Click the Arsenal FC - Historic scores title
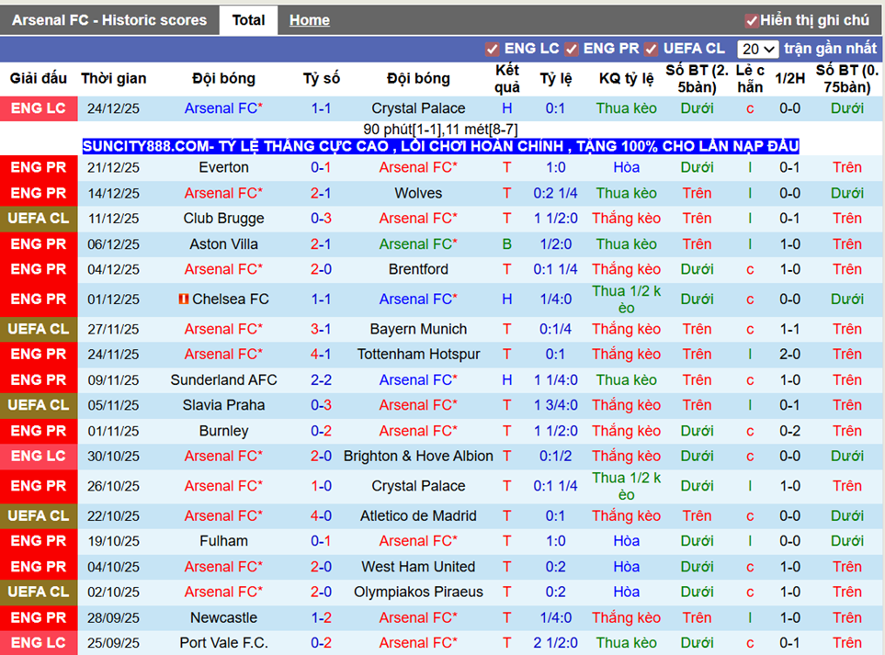This screenshot has width=885, height=655. click(x=109, y=20)
